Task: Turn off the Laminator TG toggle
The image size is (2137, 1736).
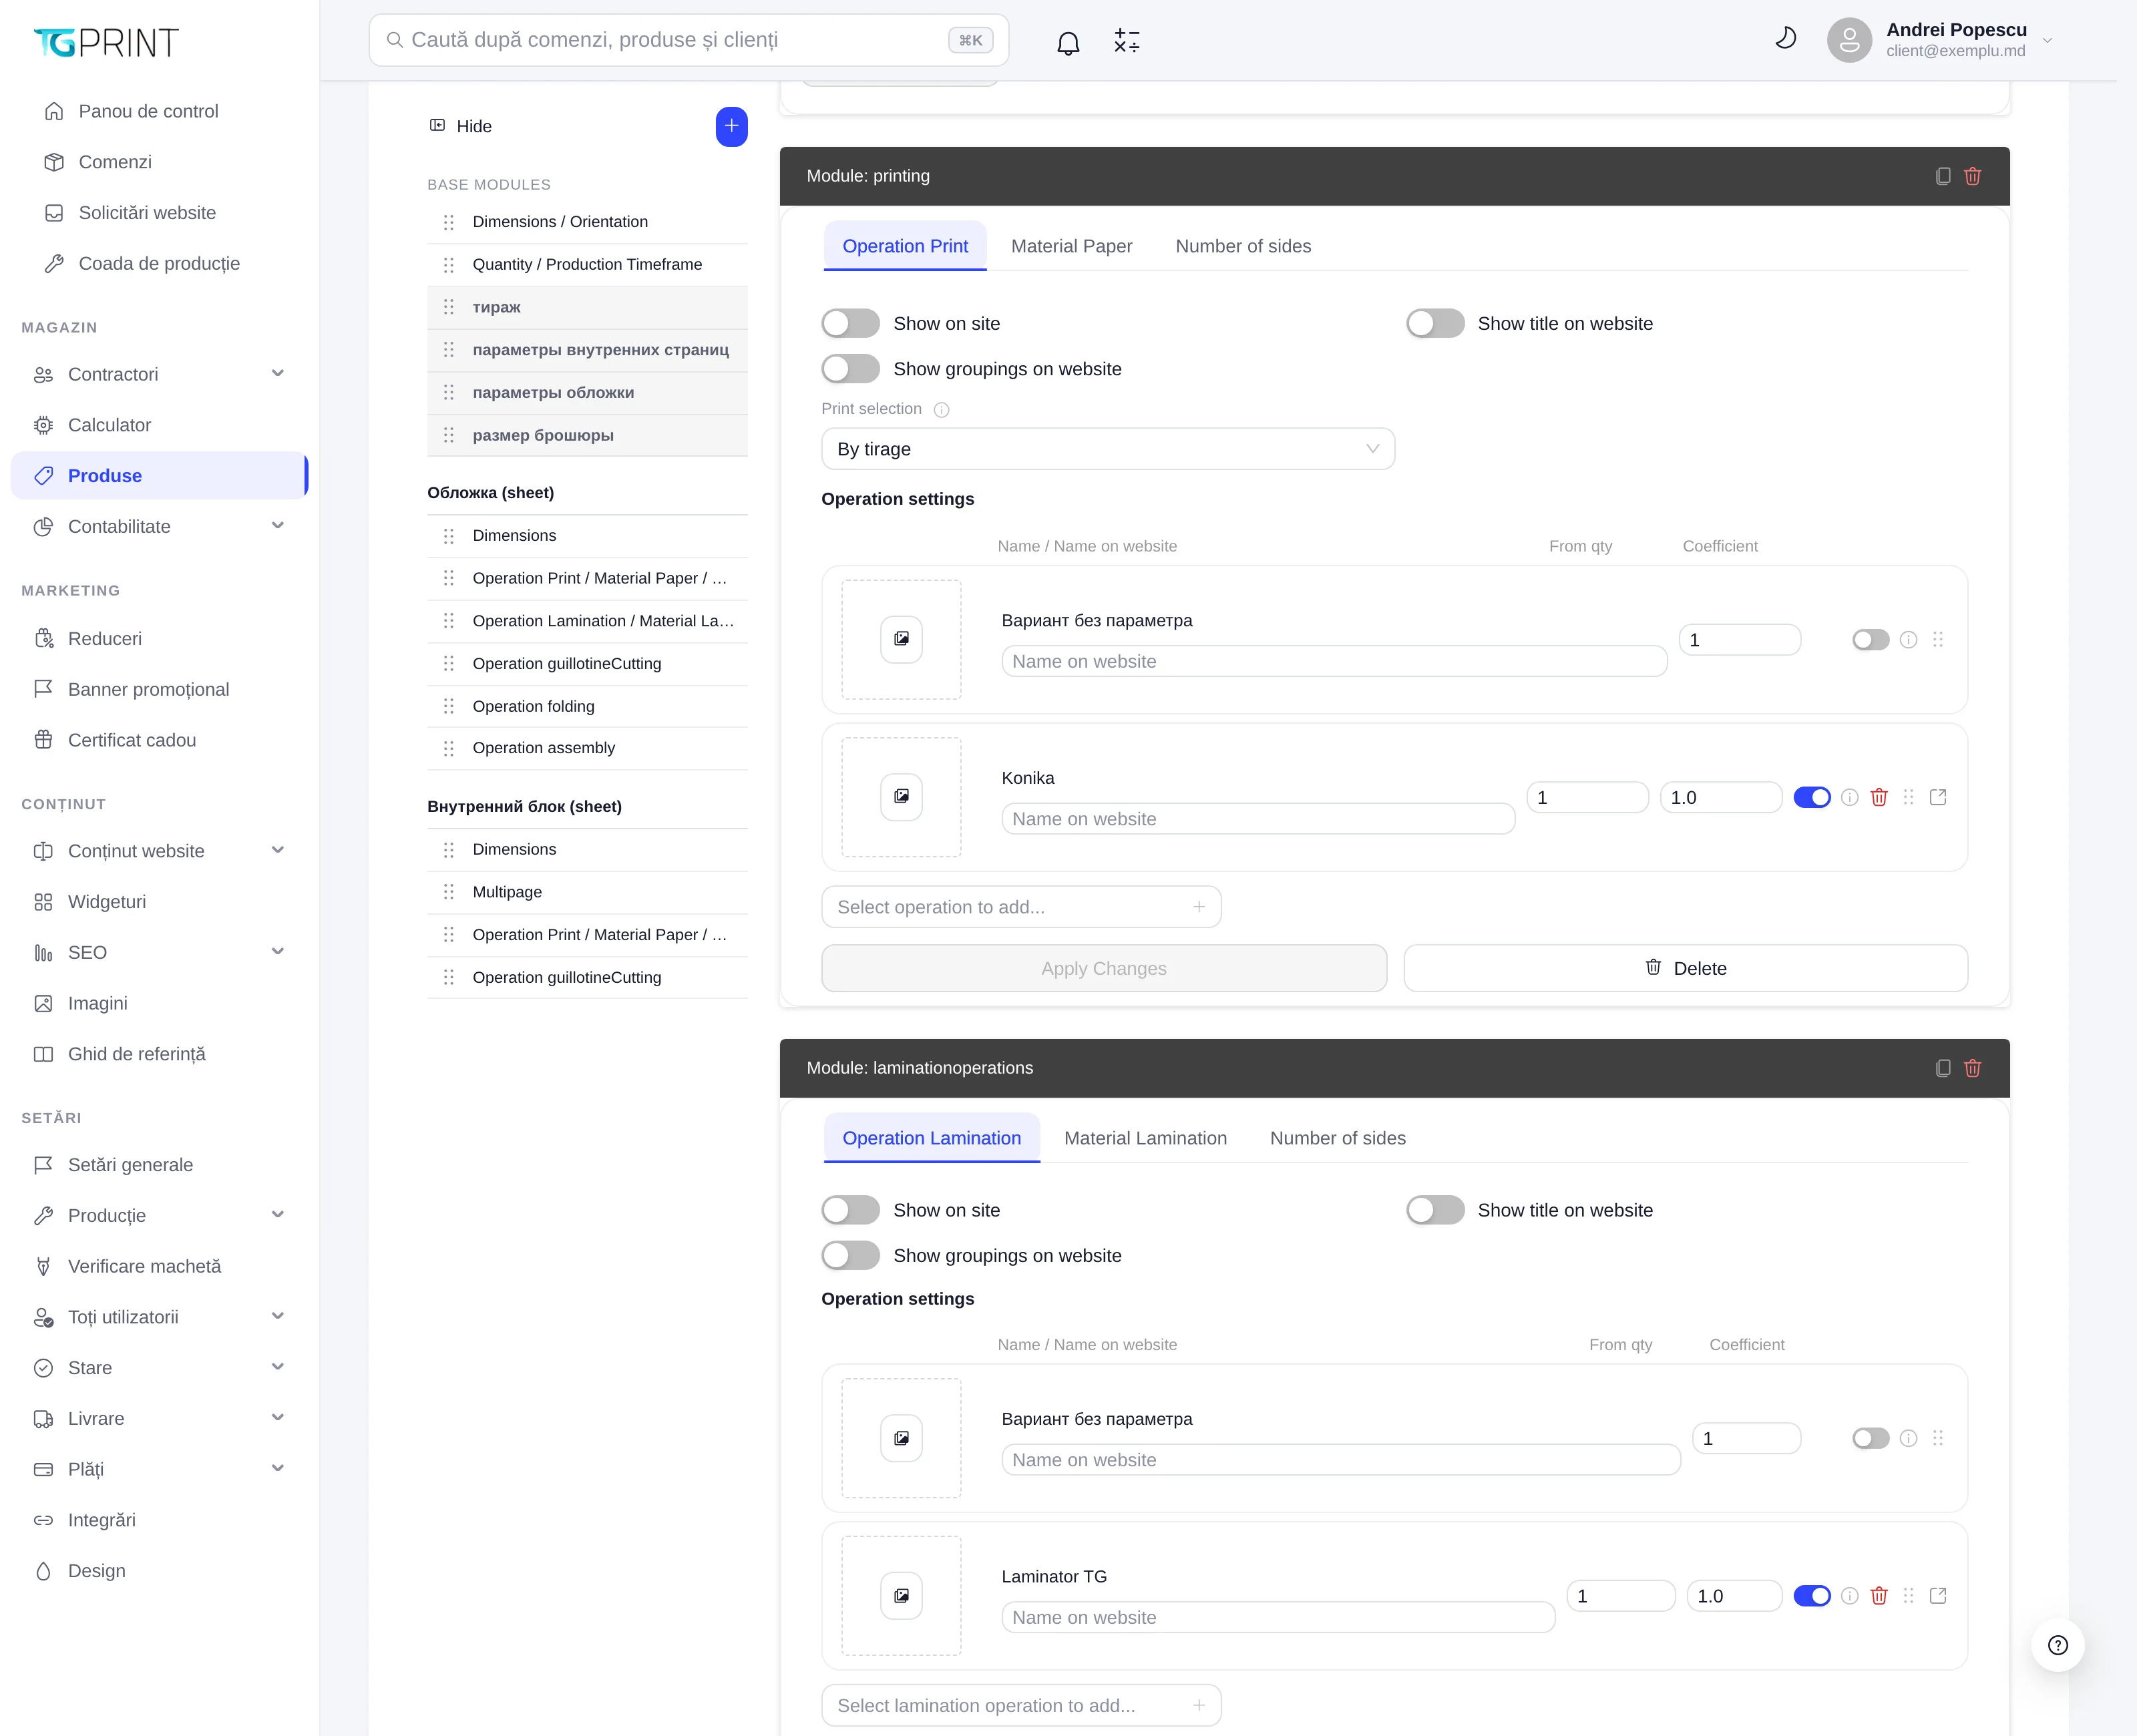Action: pos(1811,1596)
